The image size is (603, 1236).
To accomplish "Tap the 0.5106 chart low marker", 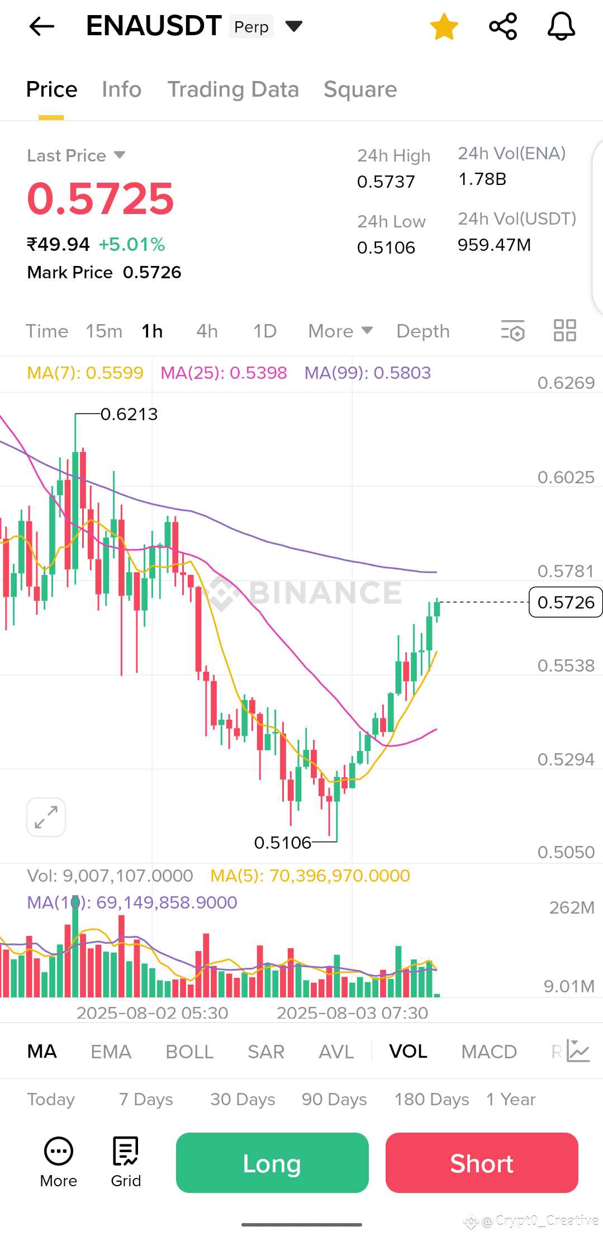I will [x=283, y=843].
